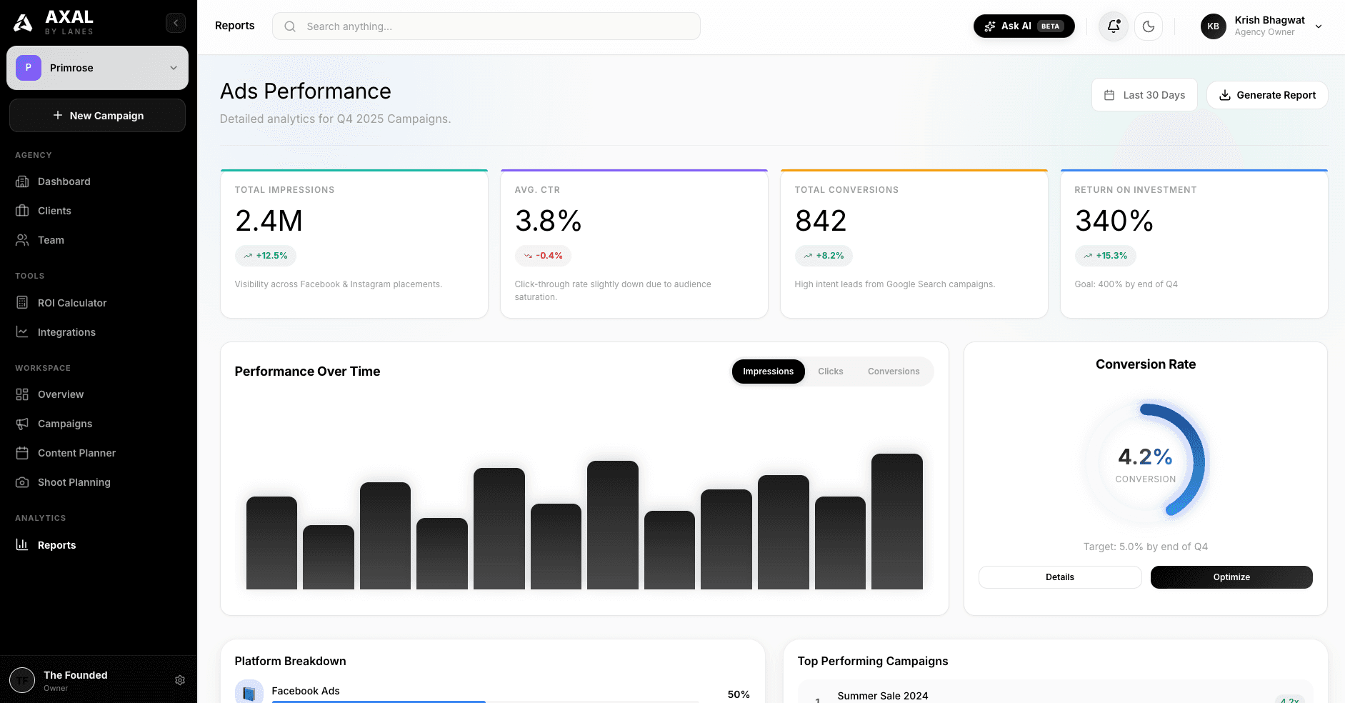Viewport: 1345px width, 703px height.
Task: Select Integrations in the Tools section
Action: pos(66,332)
